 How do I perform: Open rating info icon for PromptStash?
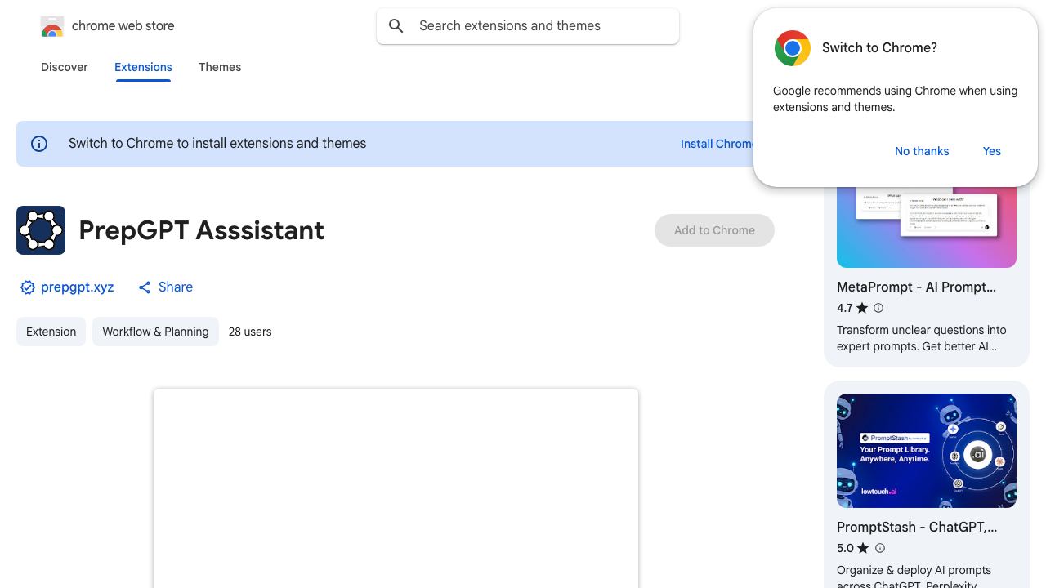pyautogui.click(x=880, y=548)
